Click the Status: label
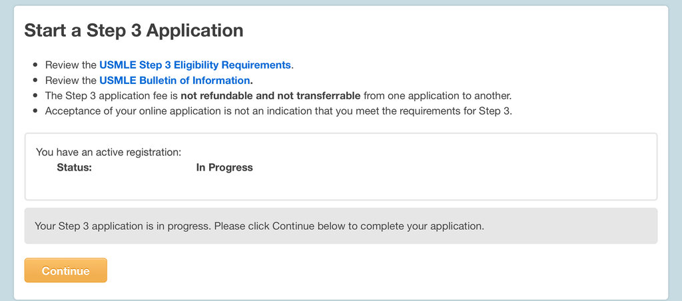Image resolution: width=682 pixels, height=301 pixels. [74, 168]
